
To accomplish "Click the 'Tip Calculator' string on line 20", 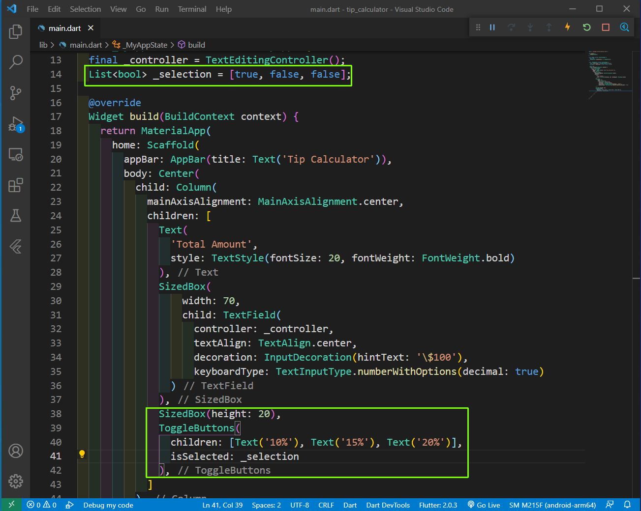I will [328, 159].
